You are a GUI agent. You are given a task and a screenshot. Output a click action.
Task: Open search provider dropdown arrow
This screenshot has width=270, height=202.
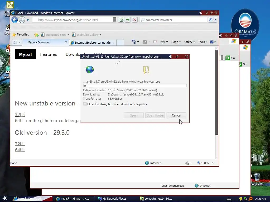215,20
